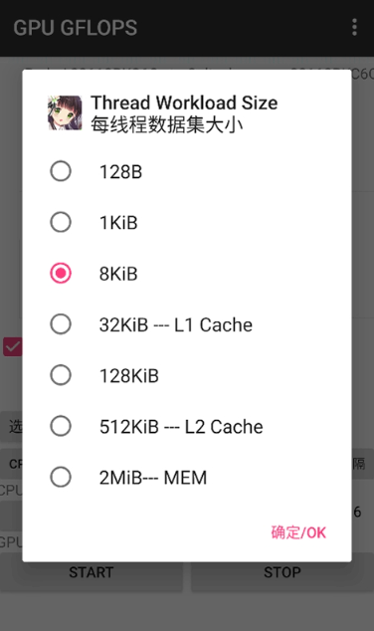Click the Thread Workload Size dialog title
The height and width of the screenshot is (631, 374).
click(x=184, y=103)
